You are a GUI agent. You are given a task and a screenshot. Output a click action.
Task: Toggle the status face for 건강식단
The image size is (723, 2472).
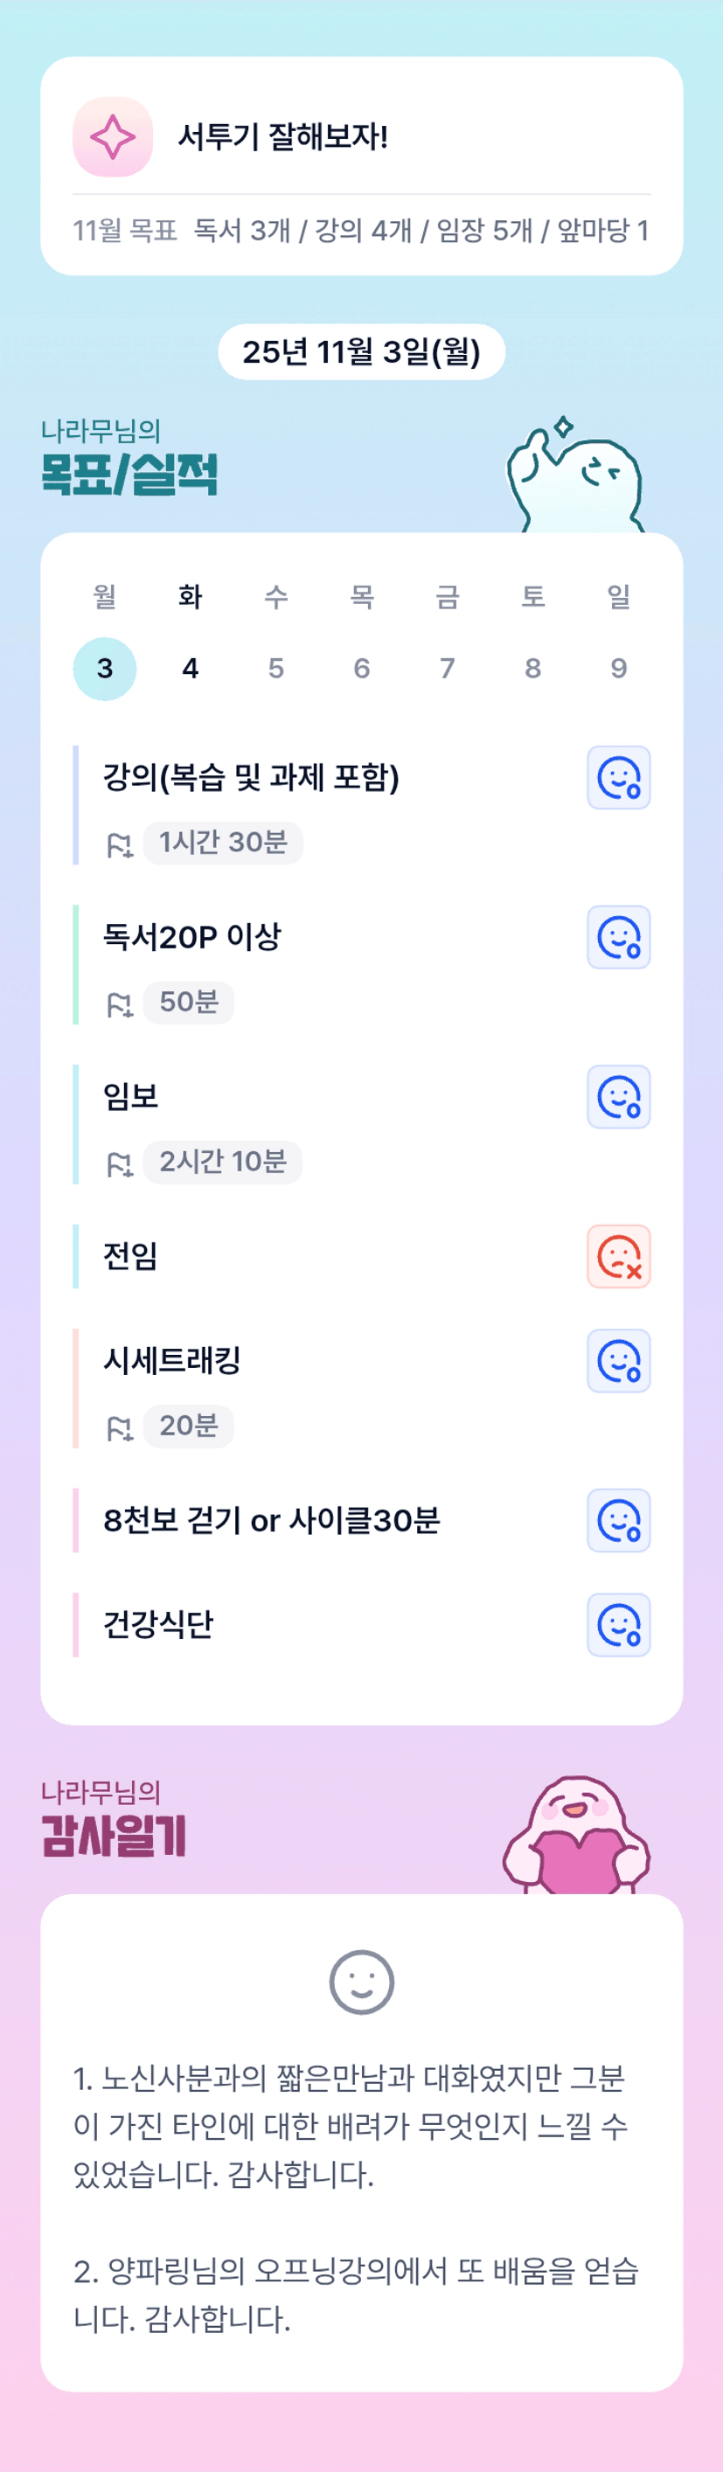coord(618,1625)
